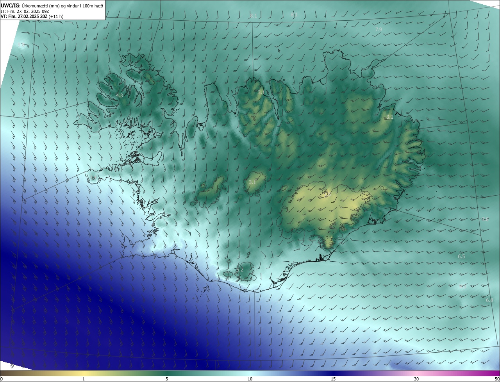Click the 1 tick on the color scale
Screen dimensions: 500x382
pyautogui.click(x=84, y=379)
